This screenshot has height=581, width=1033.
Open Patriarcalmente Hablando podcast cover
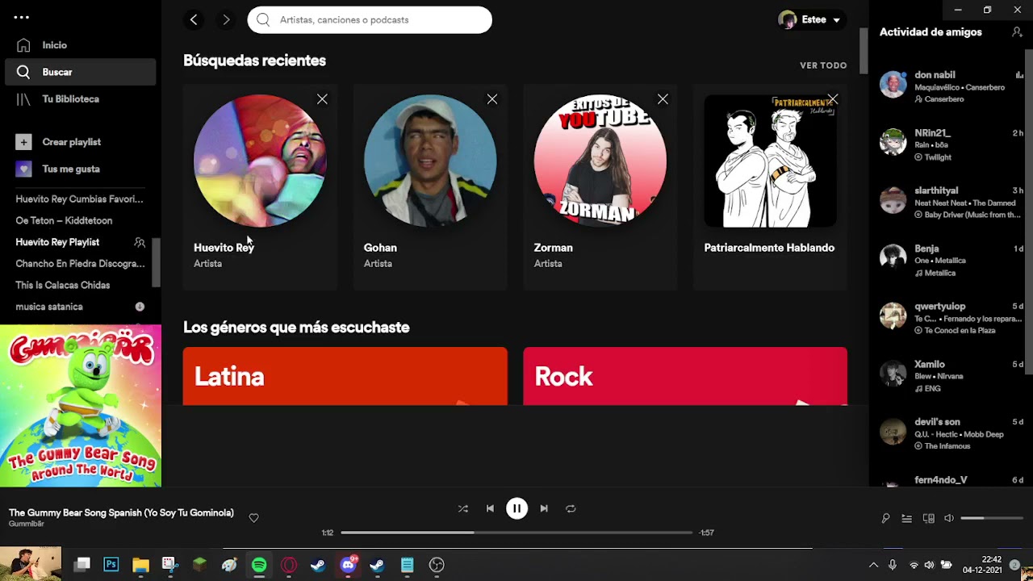coord(771,161)
